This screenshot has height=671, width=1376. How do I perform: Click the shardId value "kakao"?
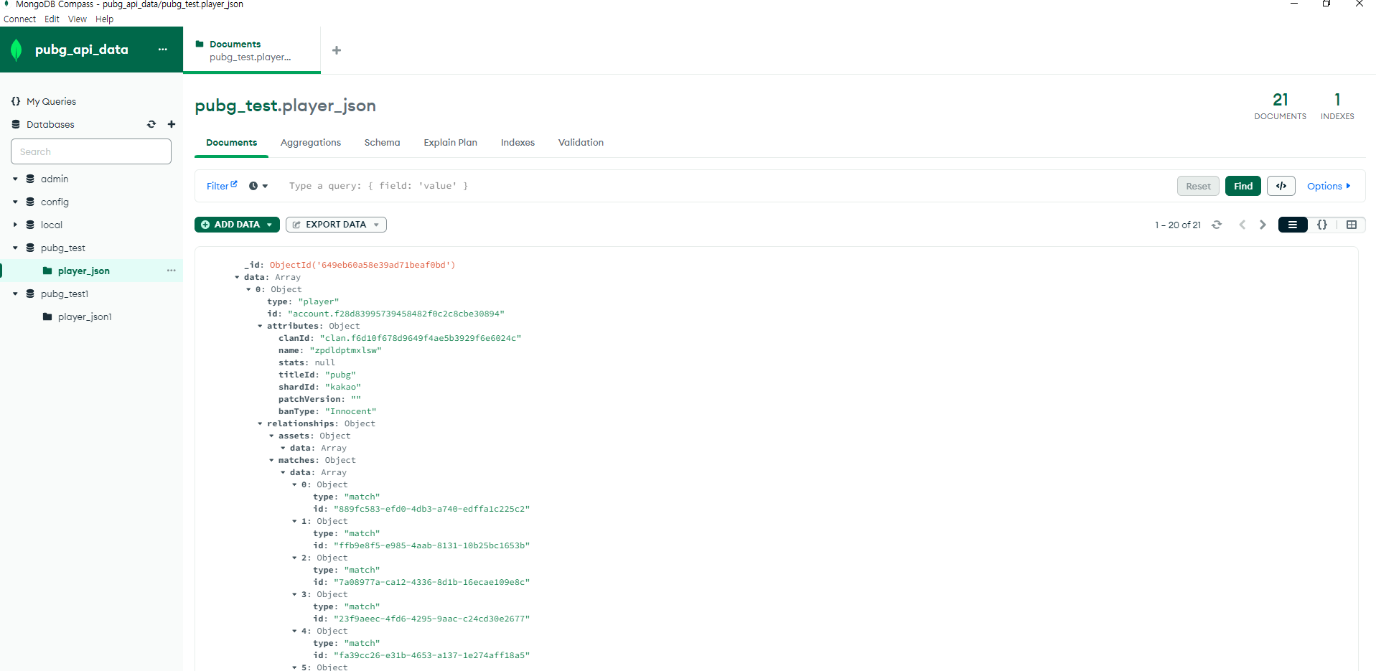tap(343, 387)
